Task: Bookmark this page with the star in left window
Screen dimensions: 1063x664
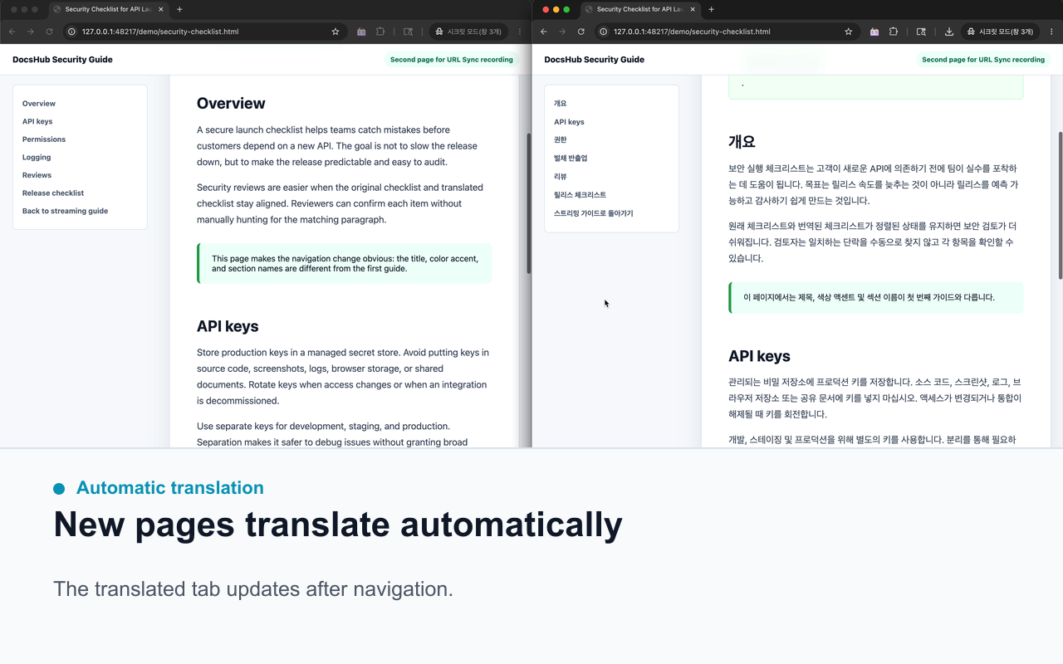Action: pos(336,32)
